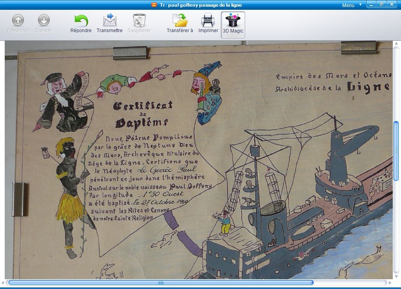The height and width of the screenshot is (289, 401).
Task: Toggle the 3D Magic effect
Action: pyautogui.click(x=233, y=25)
